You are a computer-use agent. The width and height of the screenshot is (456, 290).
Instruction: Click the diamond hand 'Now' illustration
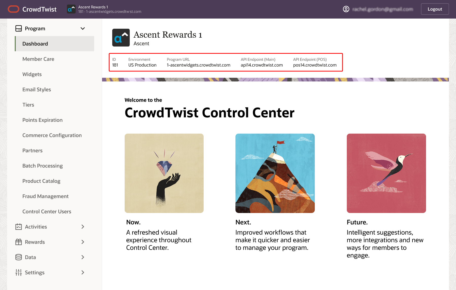pos(164,173)
